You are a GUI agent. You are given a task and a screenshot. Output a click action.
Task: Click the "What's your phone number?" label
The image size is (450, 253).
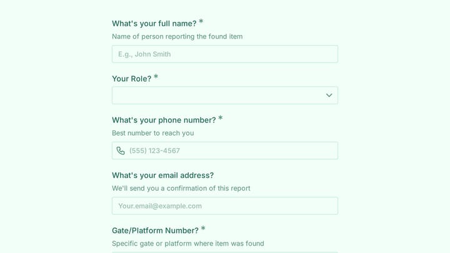(x=164, y=120)
